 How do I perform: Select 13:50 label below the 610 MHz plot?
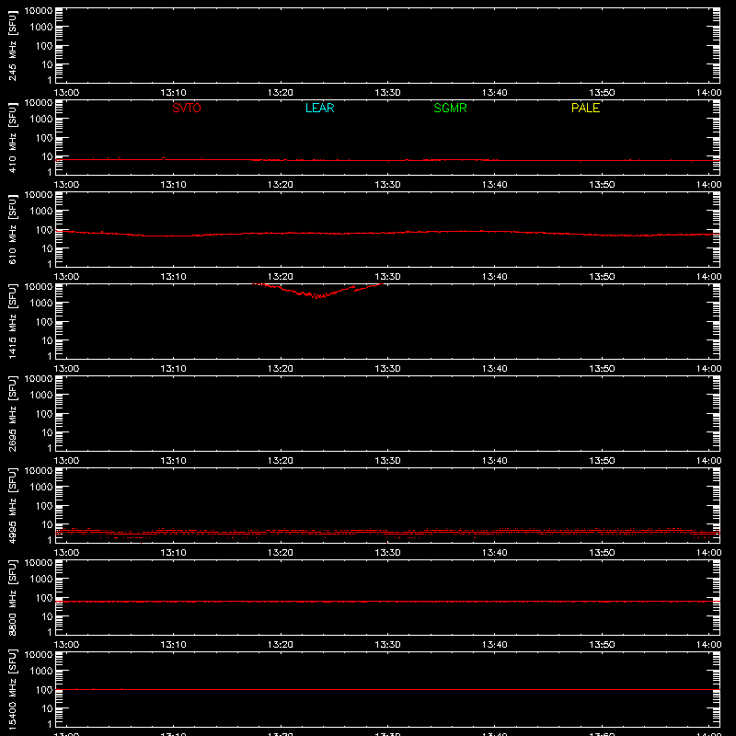tap(602, 277)
